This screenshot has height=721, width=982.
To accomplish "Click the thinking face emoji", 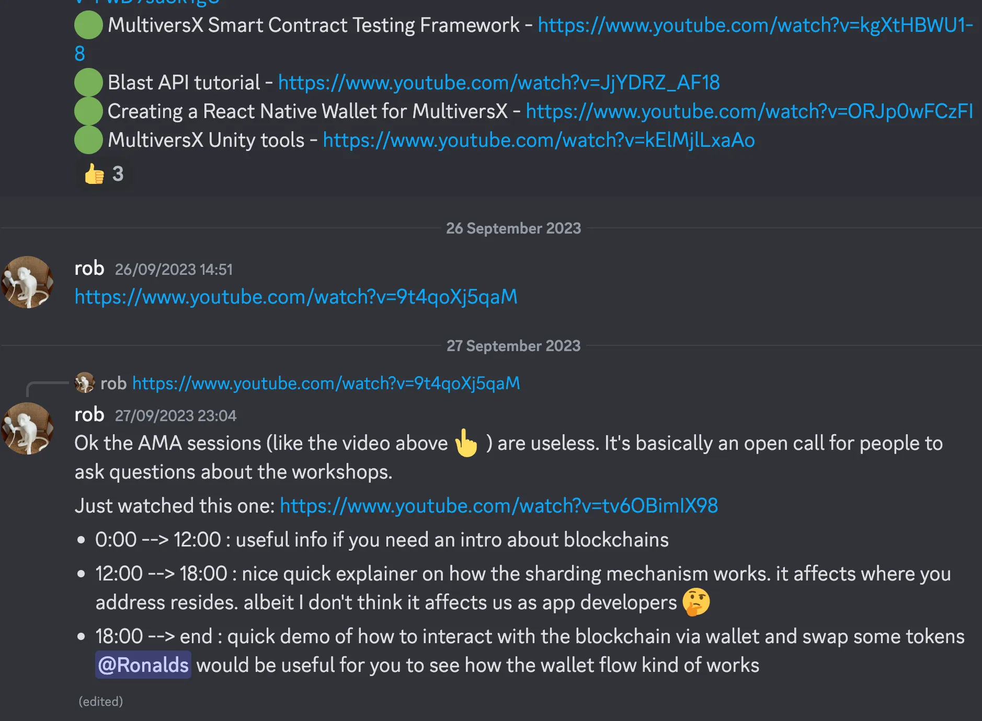I will tap(696, 602).
